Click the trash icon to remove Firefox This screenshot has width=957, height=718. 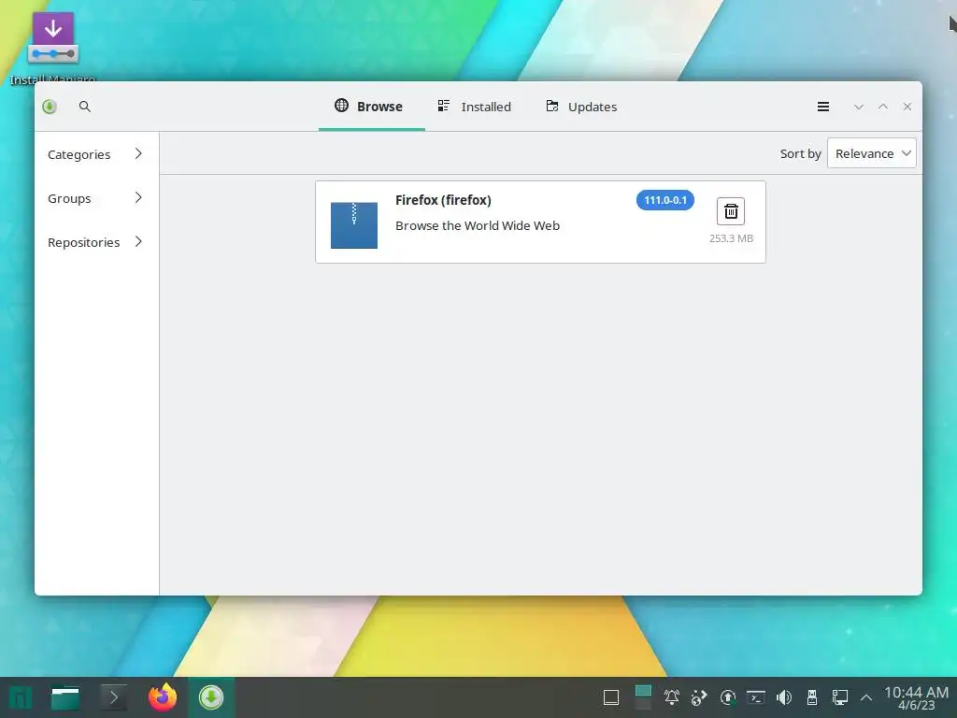(x=731, y=212)
